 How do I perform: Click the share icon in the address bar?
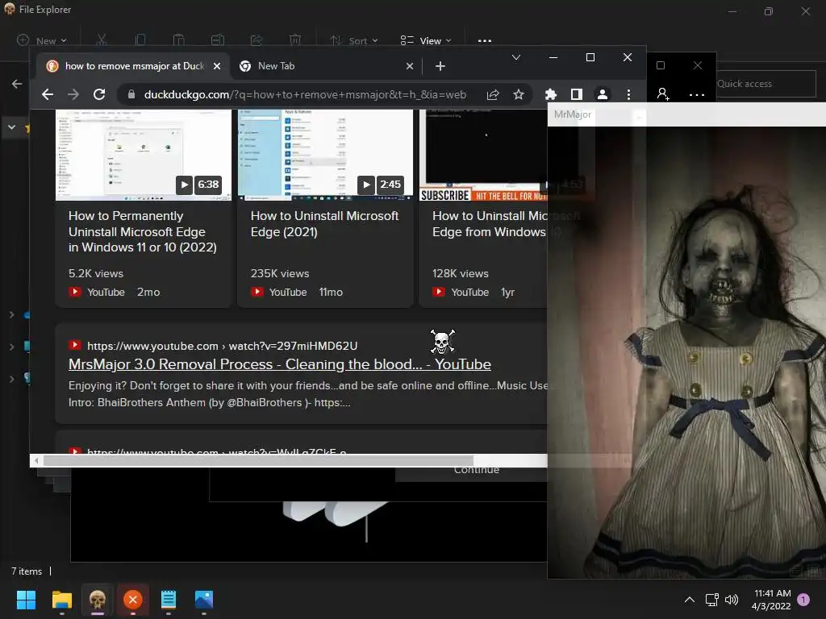click(x=493, y=94)
